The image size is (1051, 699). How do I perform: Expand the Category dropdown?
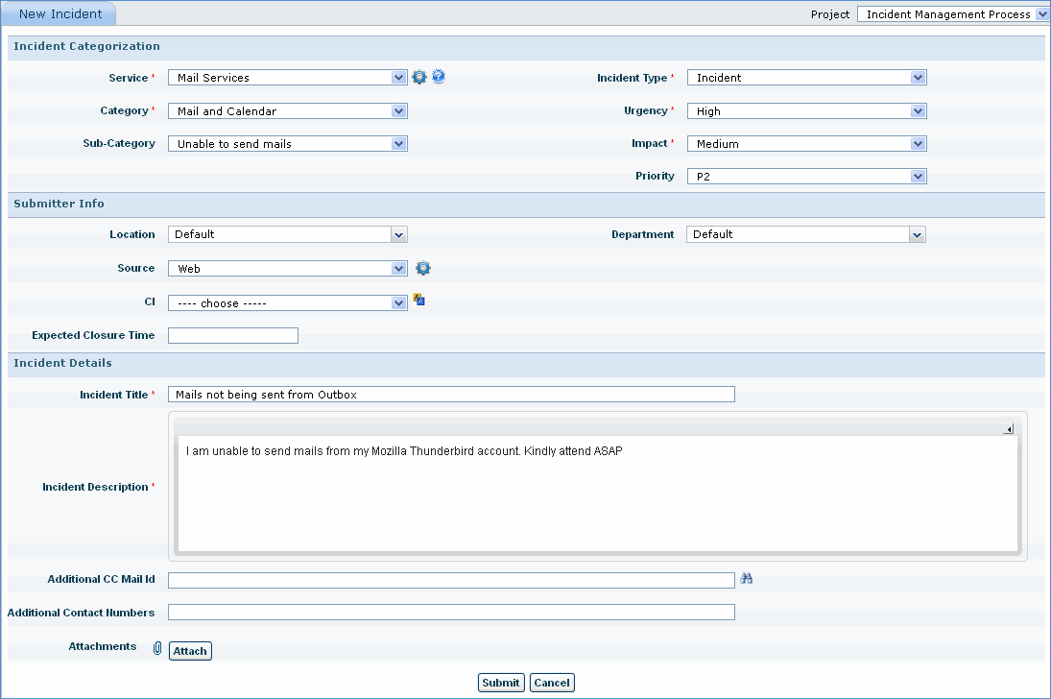point(287,111)
